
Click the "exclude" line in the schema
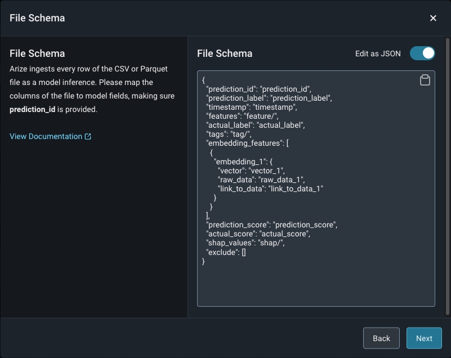226,252
